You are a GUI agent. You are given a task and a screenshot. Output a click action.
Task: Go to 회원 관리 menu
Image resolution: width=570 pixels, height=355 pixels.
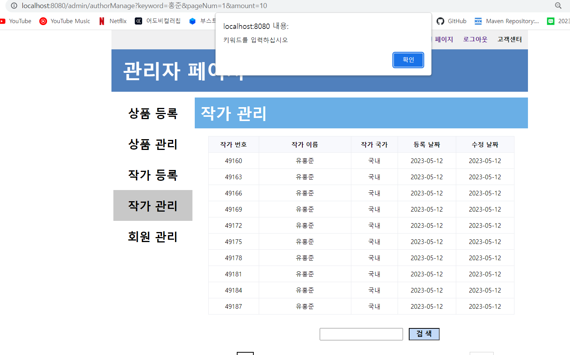153,236
